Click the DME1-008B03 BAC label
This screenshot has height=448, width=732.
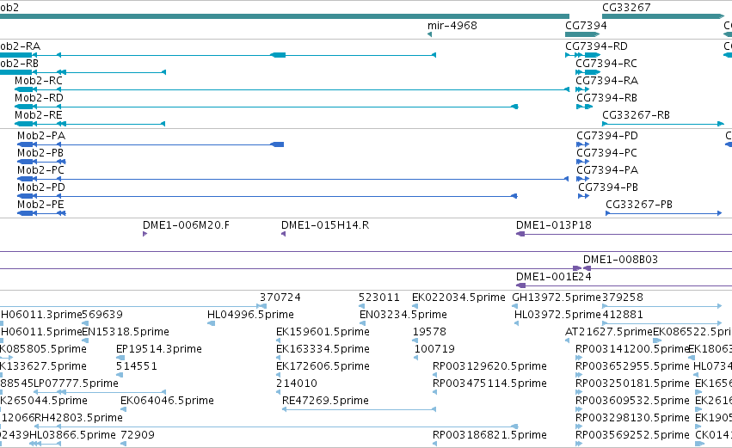coord(620,260)
